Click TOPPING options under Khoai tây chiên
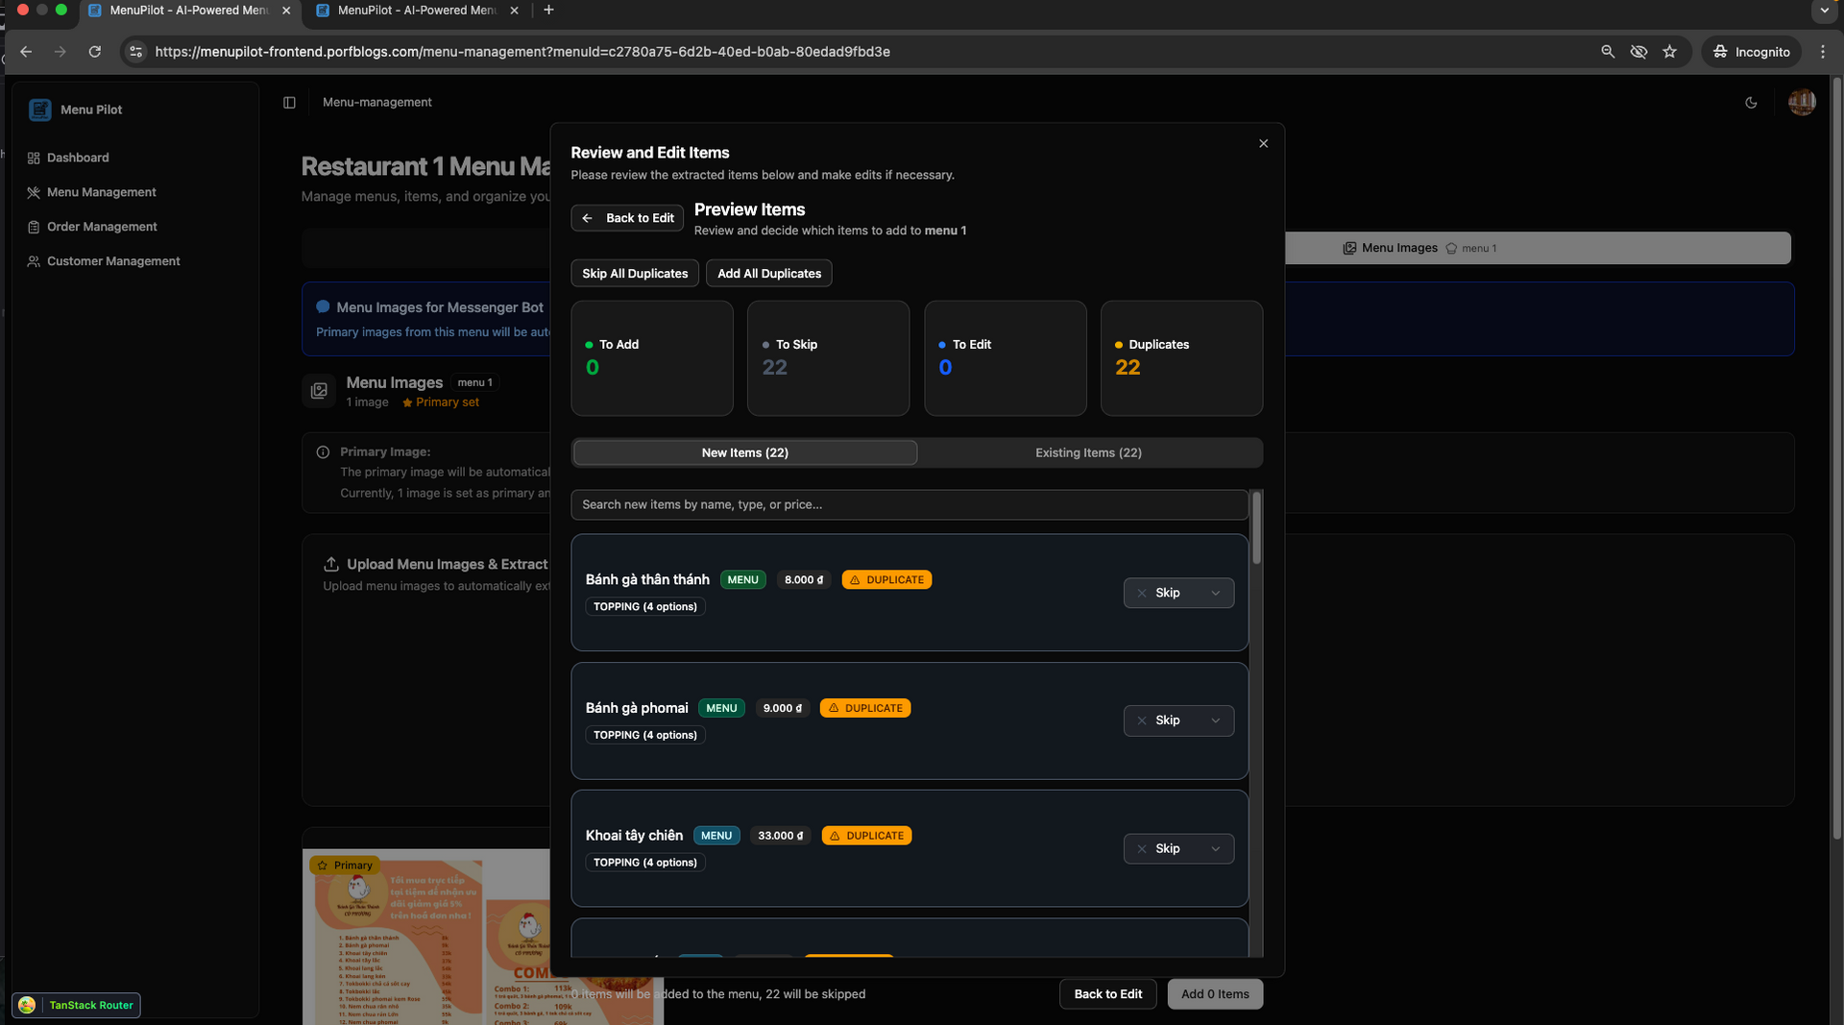This screenshot has height=1025, width=1844. click(x=645, y=863)
